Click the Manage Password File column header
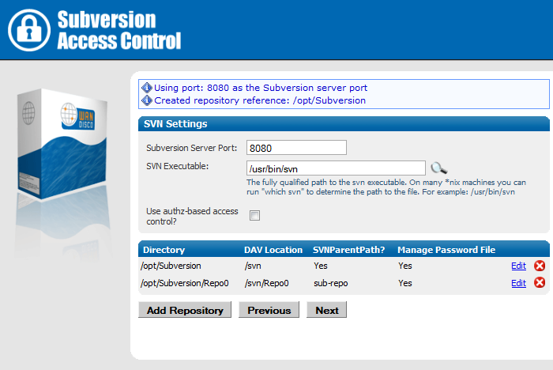This screenshot has width=553, height=370. [446, 250]
